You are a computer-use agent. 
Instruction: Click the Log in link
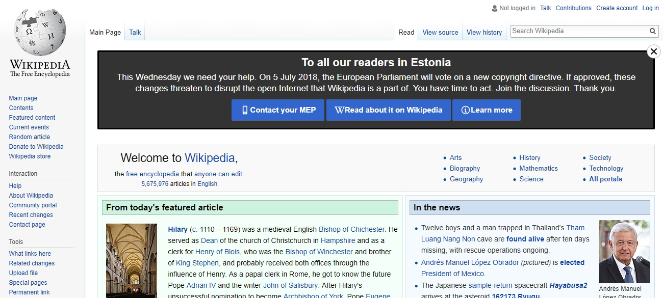[x=651, y=8]
